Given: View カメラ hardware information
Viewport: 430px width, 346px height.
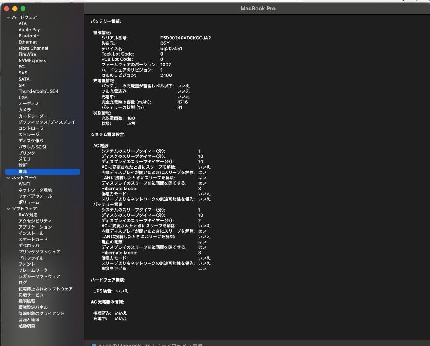Looking at the screenshot, I should pyautogui.click(x=25, y=110).
